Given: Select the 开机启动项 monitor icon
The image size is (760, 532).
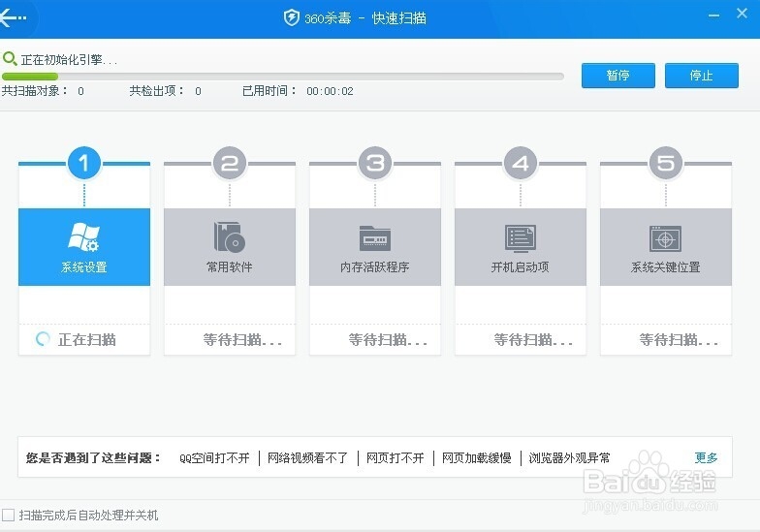Looking at the screenshot, I should pos(520,238).
